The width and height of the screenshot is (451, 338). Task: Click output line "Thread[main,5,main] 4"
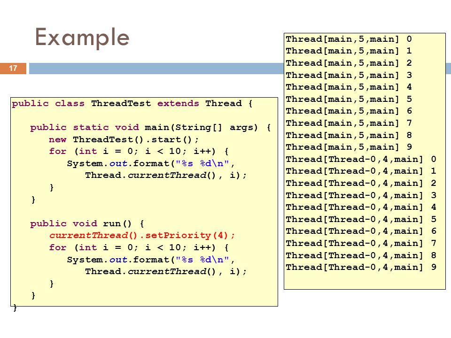349,87
